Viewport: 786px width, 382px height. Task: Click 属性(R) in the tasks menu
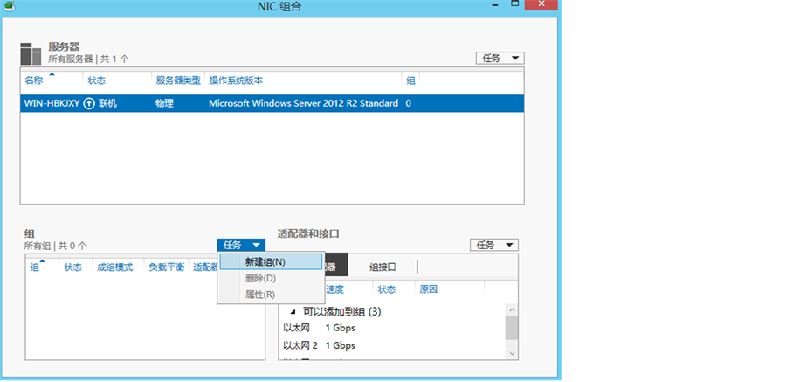[x=260, y=294]
